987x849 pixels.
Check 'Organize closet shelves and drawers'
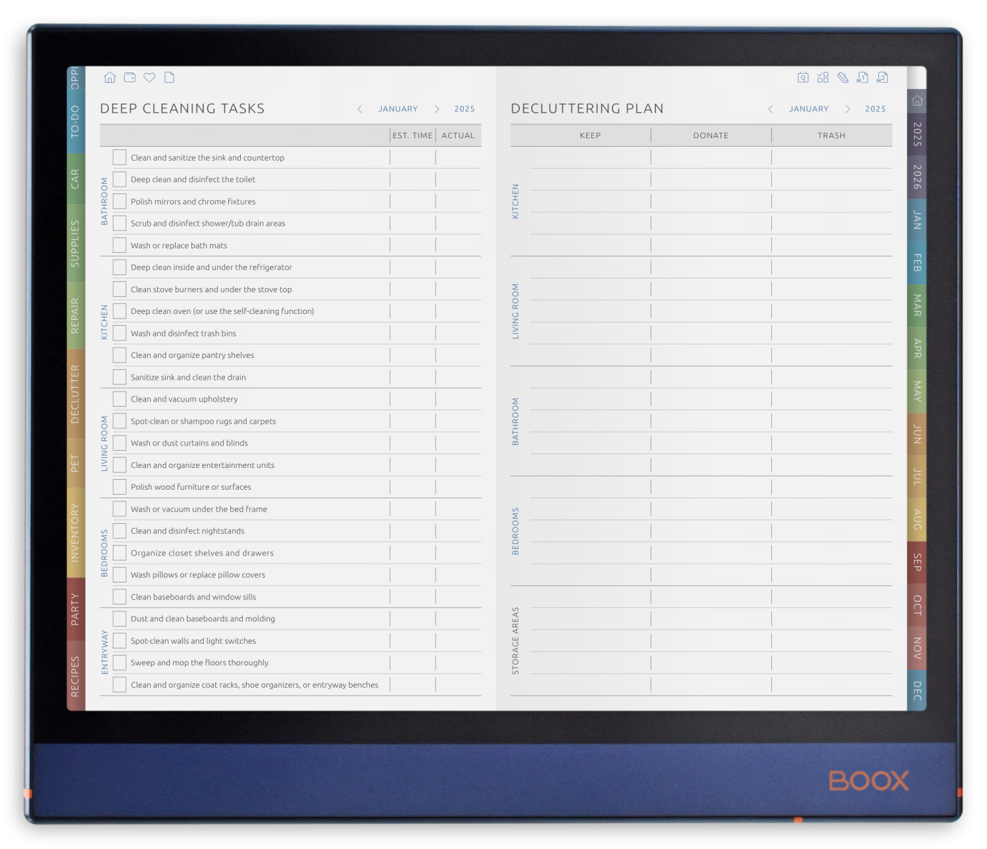click(x=119, y=553)
